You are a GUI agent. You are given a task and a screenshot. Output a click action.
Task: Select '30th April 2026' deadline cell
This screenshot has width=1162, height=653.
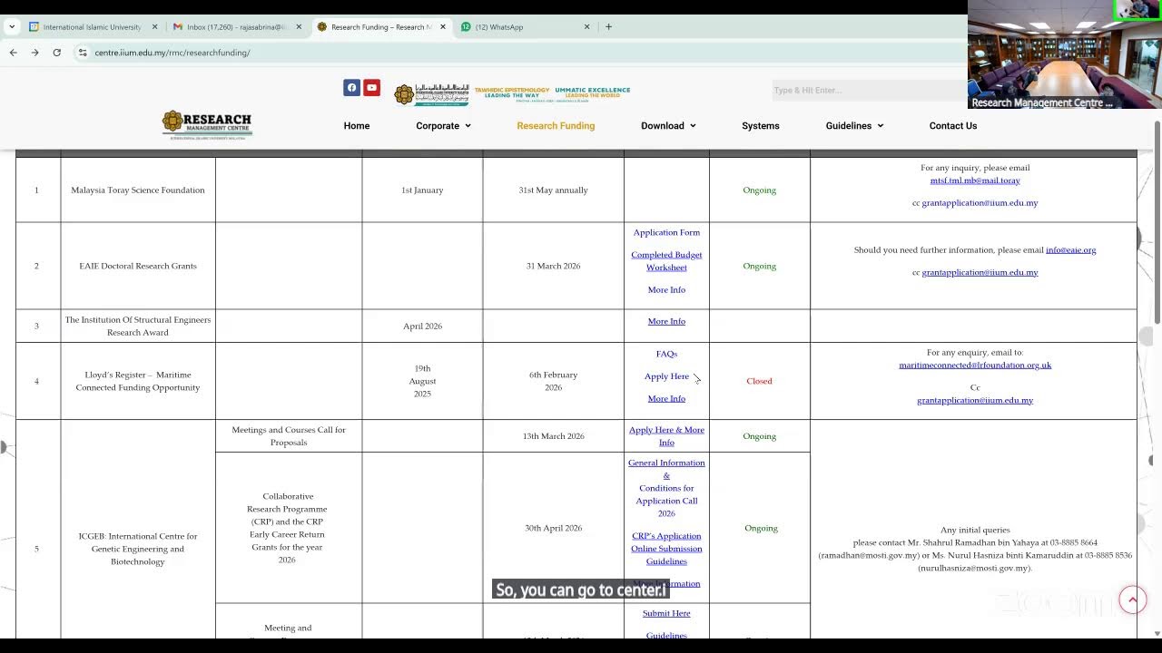[x=553, y=529]
